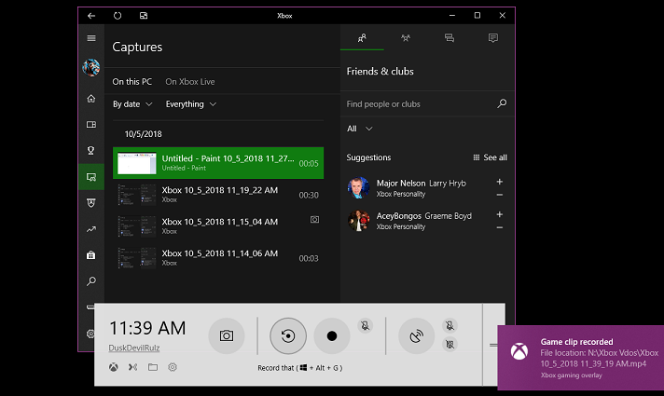Toggle microphone while recording

(x=365, y=325)
